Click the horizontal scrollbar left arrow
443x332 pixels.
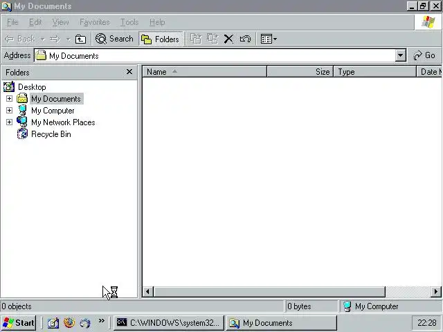(x=147, y=292)
